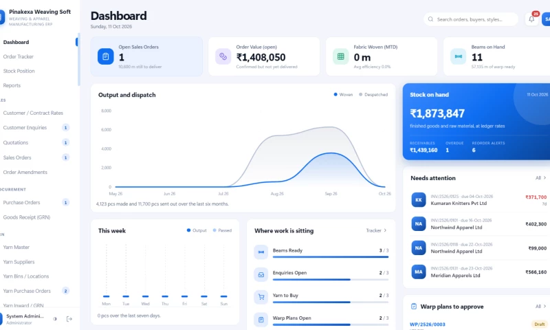Open the Tracker chevron link
This screenshot has width=550, height=330.
point(376,230)
